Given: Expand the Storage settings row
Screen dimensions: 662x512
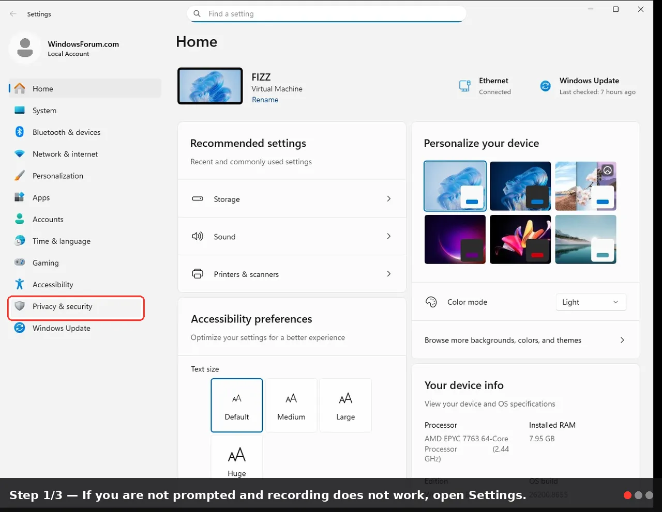Looking at the screenshot, I should (x=292, y=199).
